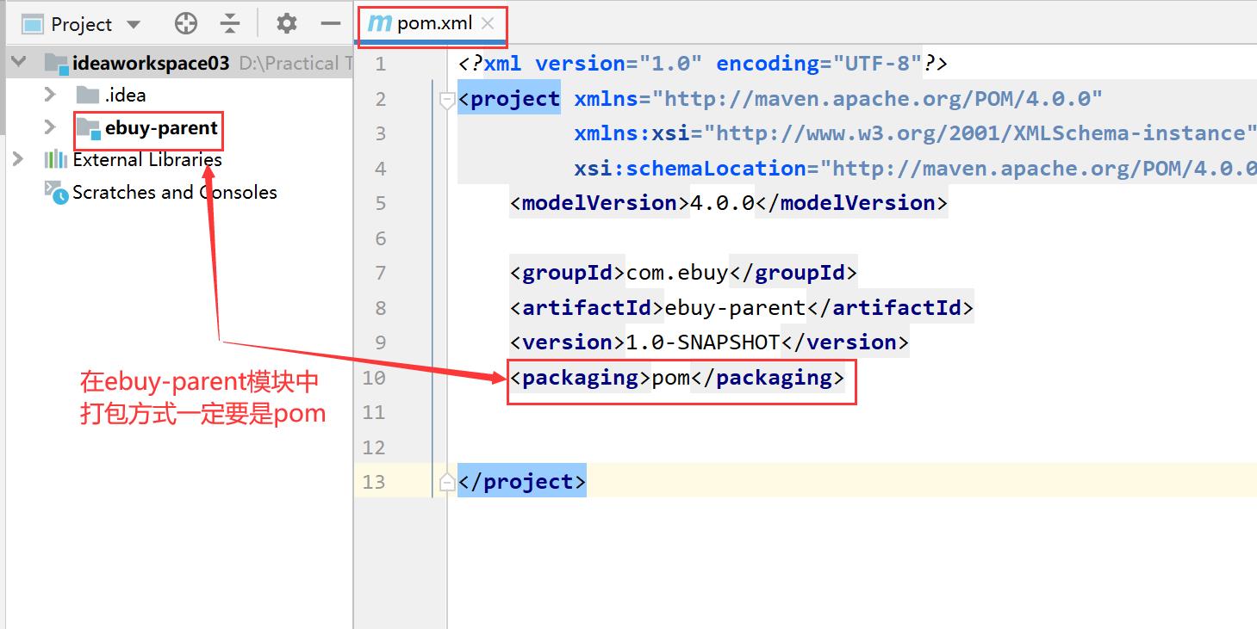Viewport: 1257px width, 629px height.
Task: Click the External Libraries bars icon
Action: [x=56, y=159]
